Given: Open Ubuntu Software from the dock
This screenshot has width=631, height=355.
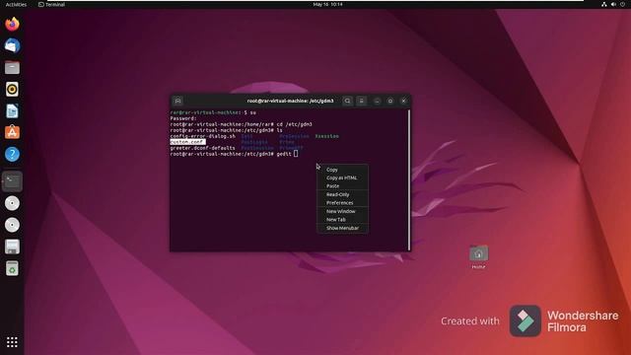Looking at the screenshot, I should point(12,132).
